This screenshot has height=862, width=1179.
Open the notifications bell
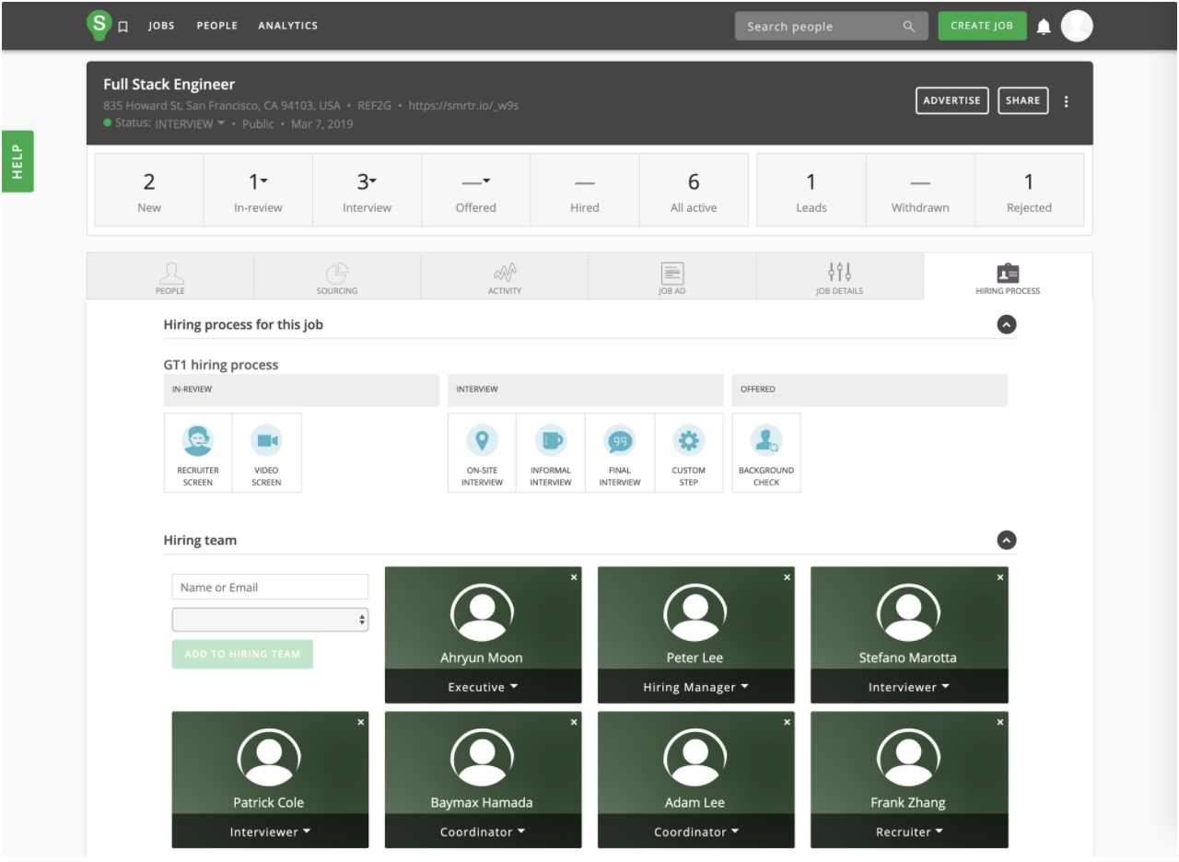[x=1044, y=27]
